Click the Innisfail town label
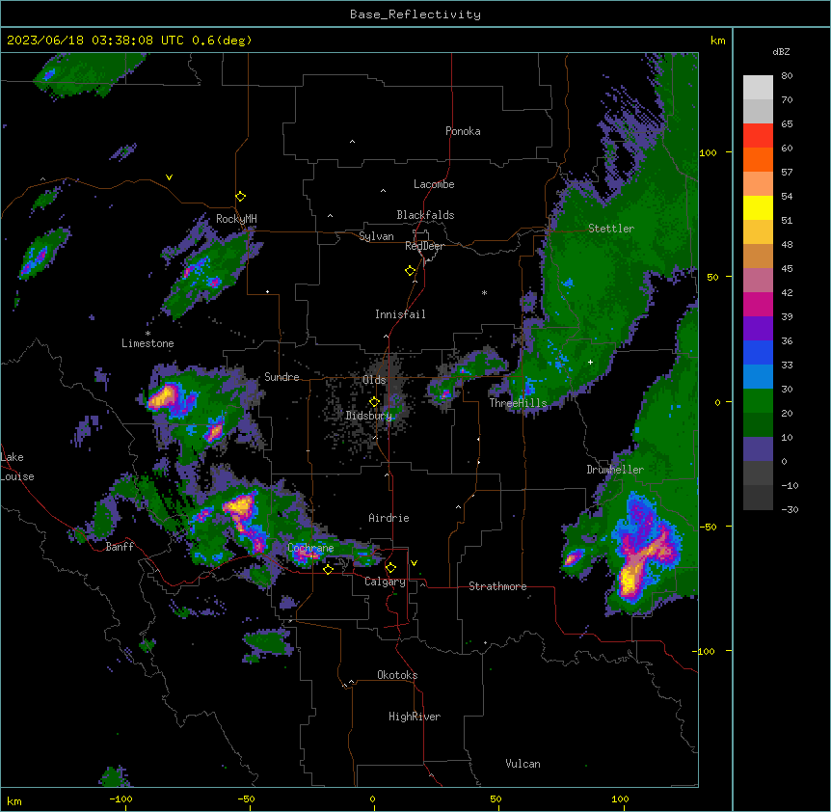 [x=401, y=314]
